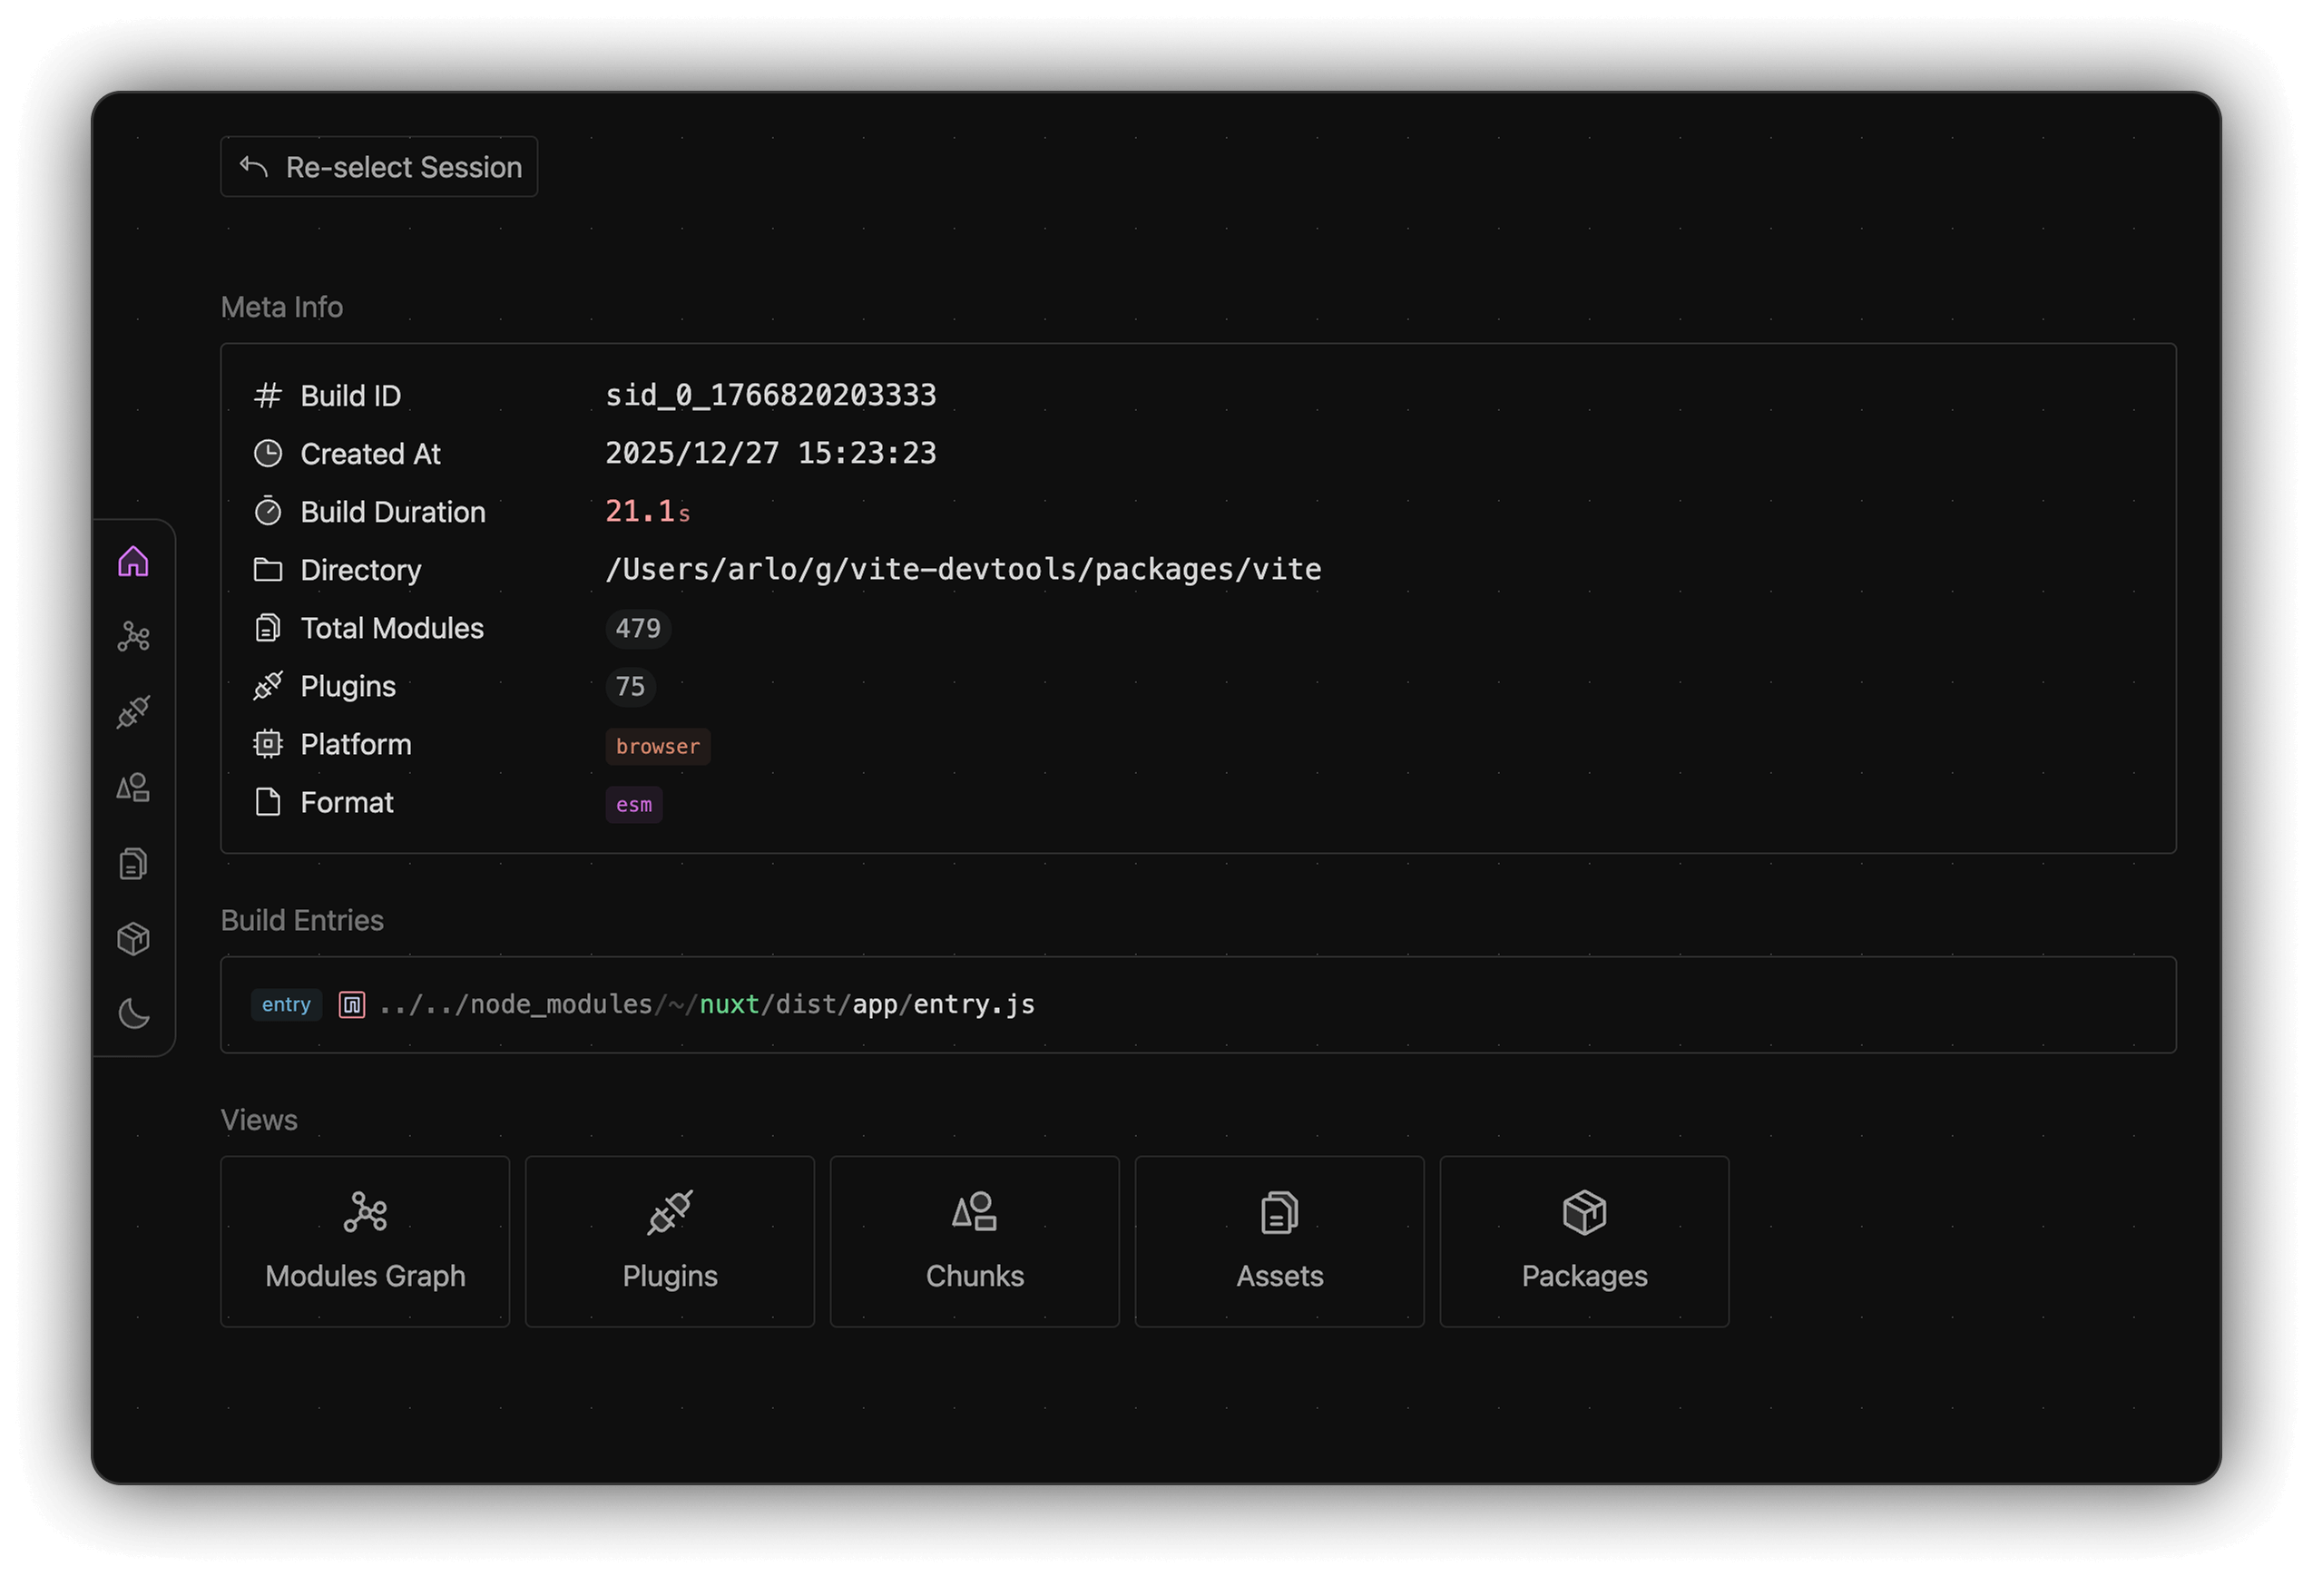The height and width of the screenshot is (1576, 2313).
Task: Open Packages view from sidebar cube icon
Action: click(x=133, y=939)
